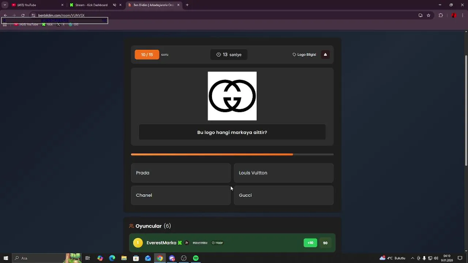This screenshot has width=468, height=263.
Task: Click the 10 / 15 question counter badge
Action: tap(147, 54)
